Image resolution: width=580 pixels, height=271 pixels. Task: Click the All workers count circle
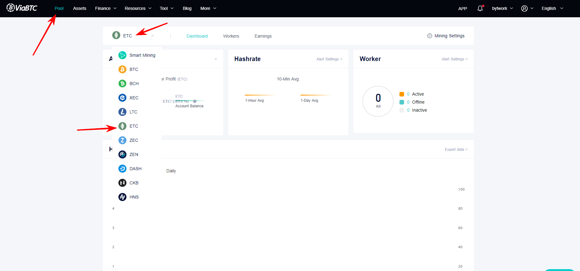(378, 101)
